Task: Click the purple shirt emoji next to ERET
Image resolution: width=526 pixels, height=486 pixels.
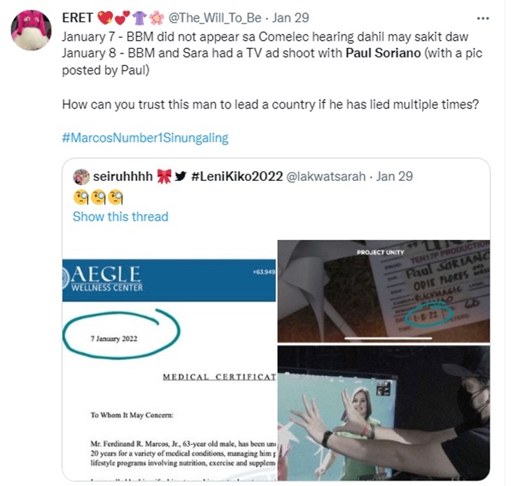Action: click(x=140, y=18)
